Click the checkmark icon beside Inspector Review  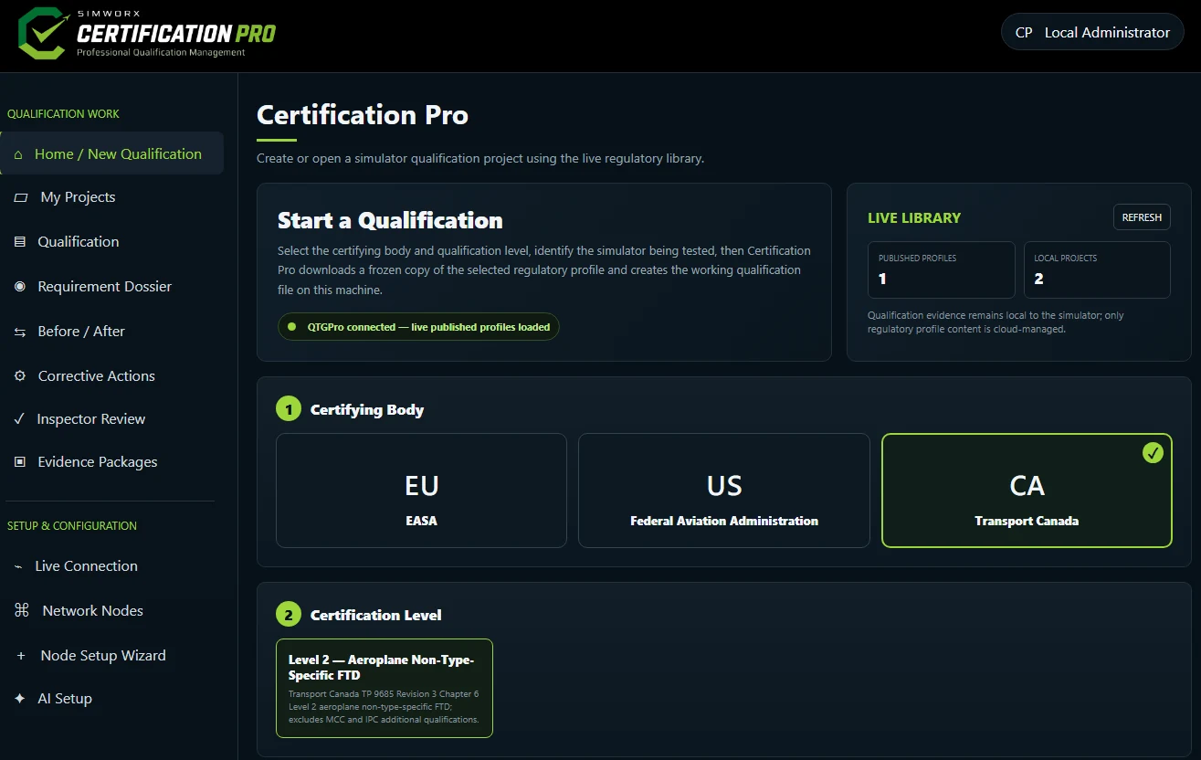click(x=19, y=419)
